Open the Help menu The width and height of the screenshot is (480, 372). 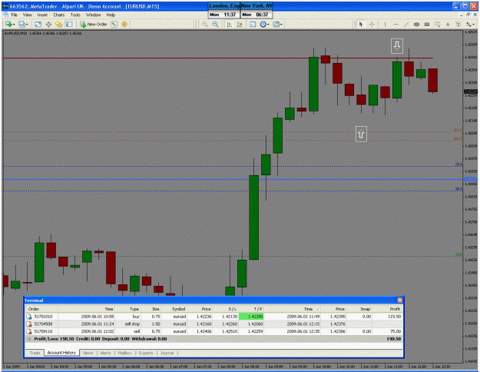pyautogui.click(x=111, y=15)
